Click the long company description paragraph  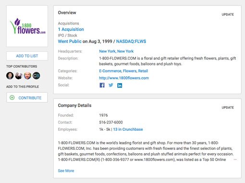[x=146, y=151]
